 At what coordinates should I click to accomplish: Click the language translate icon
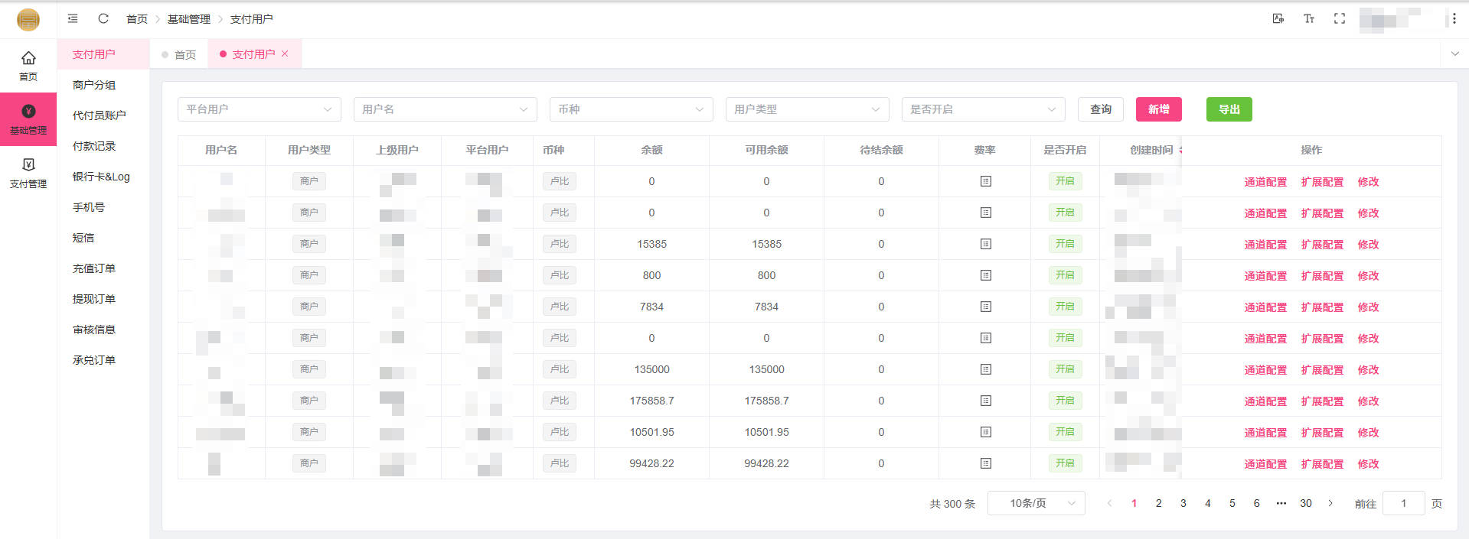[1278, 18]
